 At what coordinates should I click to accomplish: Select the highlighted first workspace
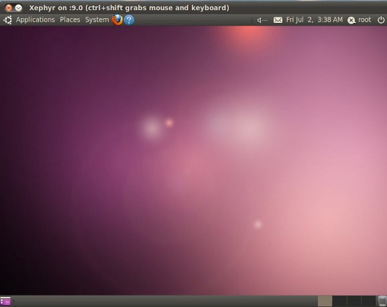[x=325, y=301]
